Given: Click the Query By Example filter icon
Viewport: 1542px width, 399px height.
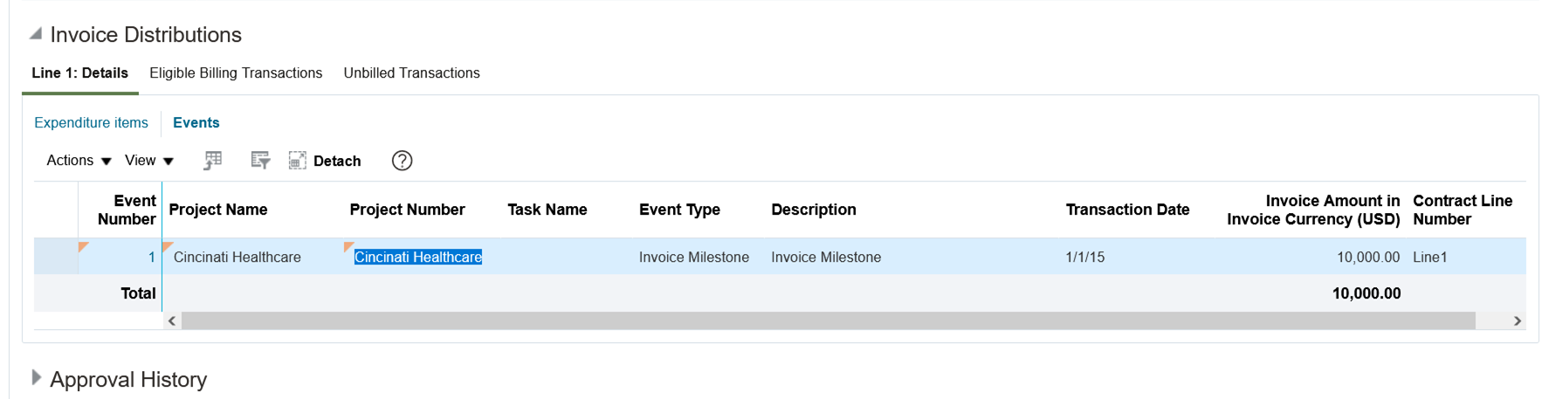Looking at the screenshot, I should pyautogui.click(x=260, y=161).
